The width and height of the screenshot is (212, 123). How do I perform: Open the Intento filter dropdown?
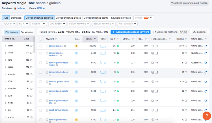tap(39, 24)
